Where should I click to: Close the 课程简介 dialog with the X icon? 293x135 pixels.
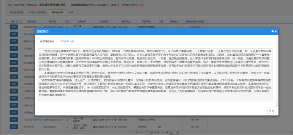(x=276, y=31)
